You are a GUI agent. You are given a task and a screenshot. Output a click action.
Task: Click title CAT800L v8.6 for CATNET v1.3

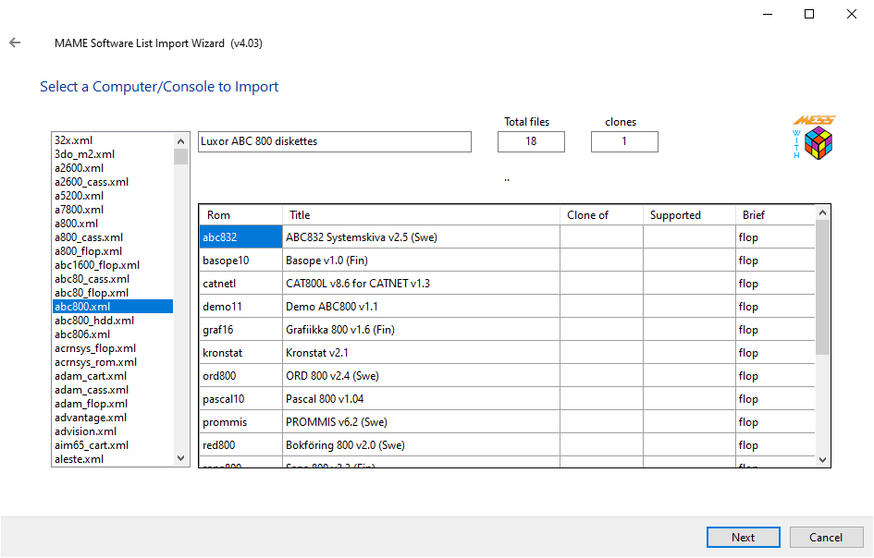click(358, 284)
